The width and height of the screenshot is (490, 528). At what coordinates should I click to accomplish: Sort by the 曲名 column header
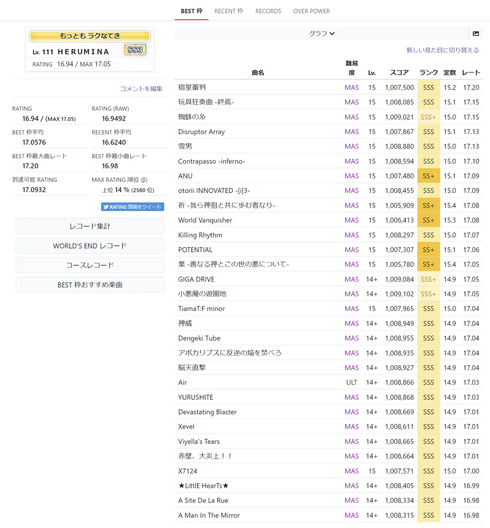[x=258, y=73]
